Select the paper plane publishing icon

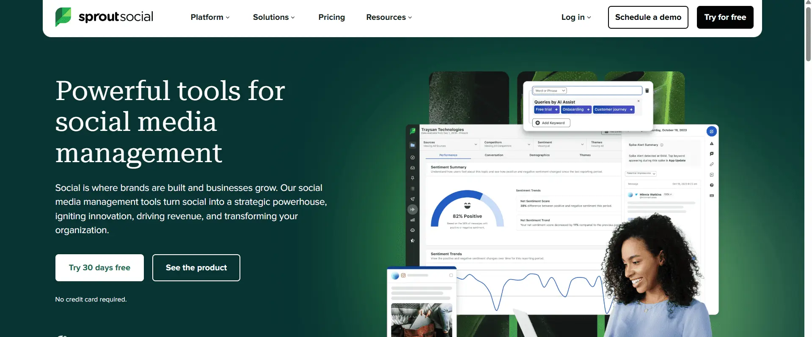click(413, 199)
